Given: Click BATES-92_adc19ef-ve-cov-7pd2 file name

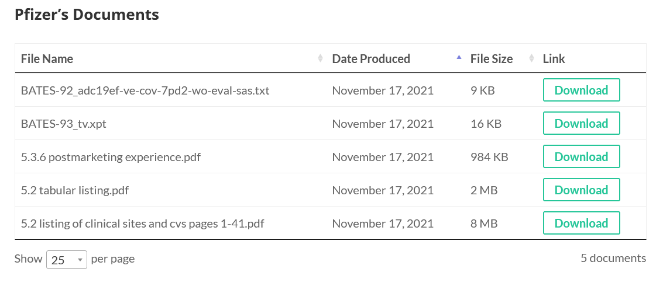Looking at the screenshot, I should pos(145,90).
